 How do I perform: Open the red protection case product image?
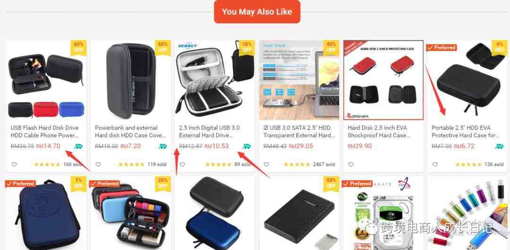(x=383, y=80)
